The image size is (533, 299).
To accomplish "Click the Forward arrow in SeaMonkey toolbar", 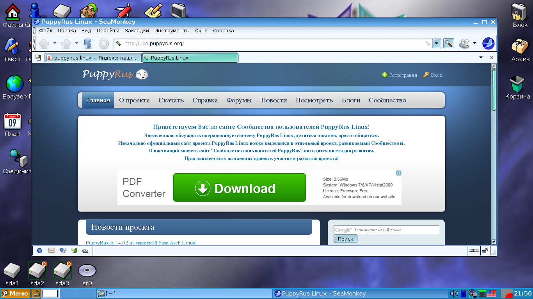I will 66,43.
